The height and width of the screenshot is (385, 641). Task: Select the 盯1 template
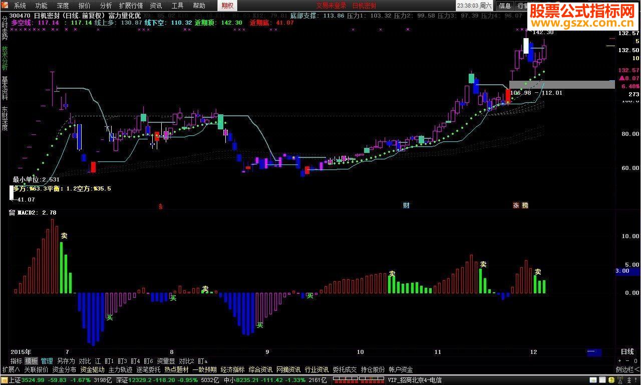coord(109,361)
